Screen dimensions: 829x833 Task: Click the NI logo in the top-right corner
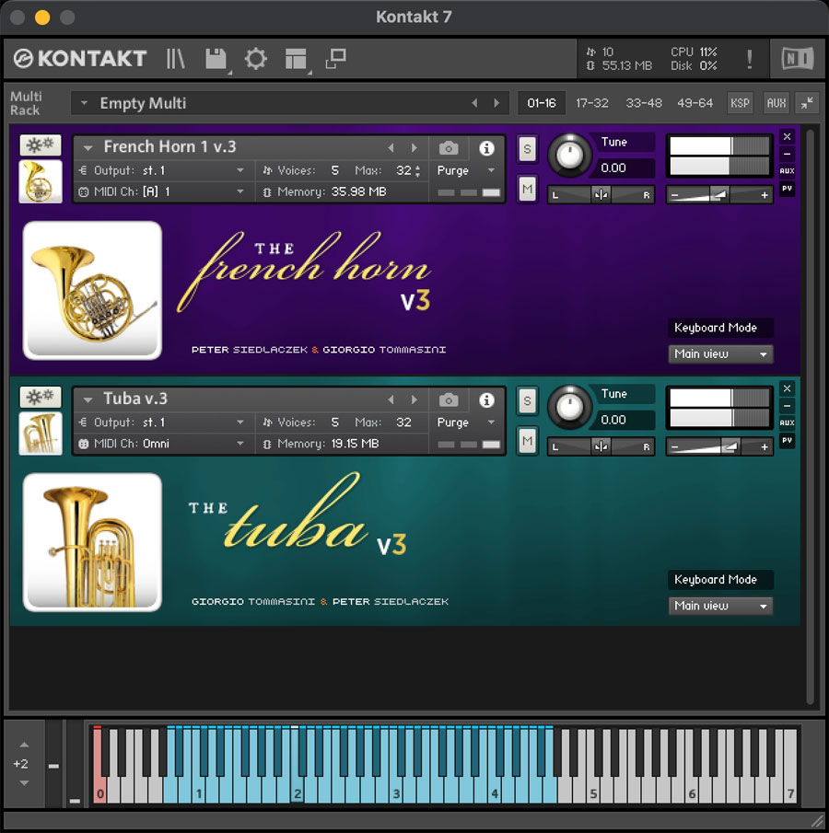pos(796,58)
